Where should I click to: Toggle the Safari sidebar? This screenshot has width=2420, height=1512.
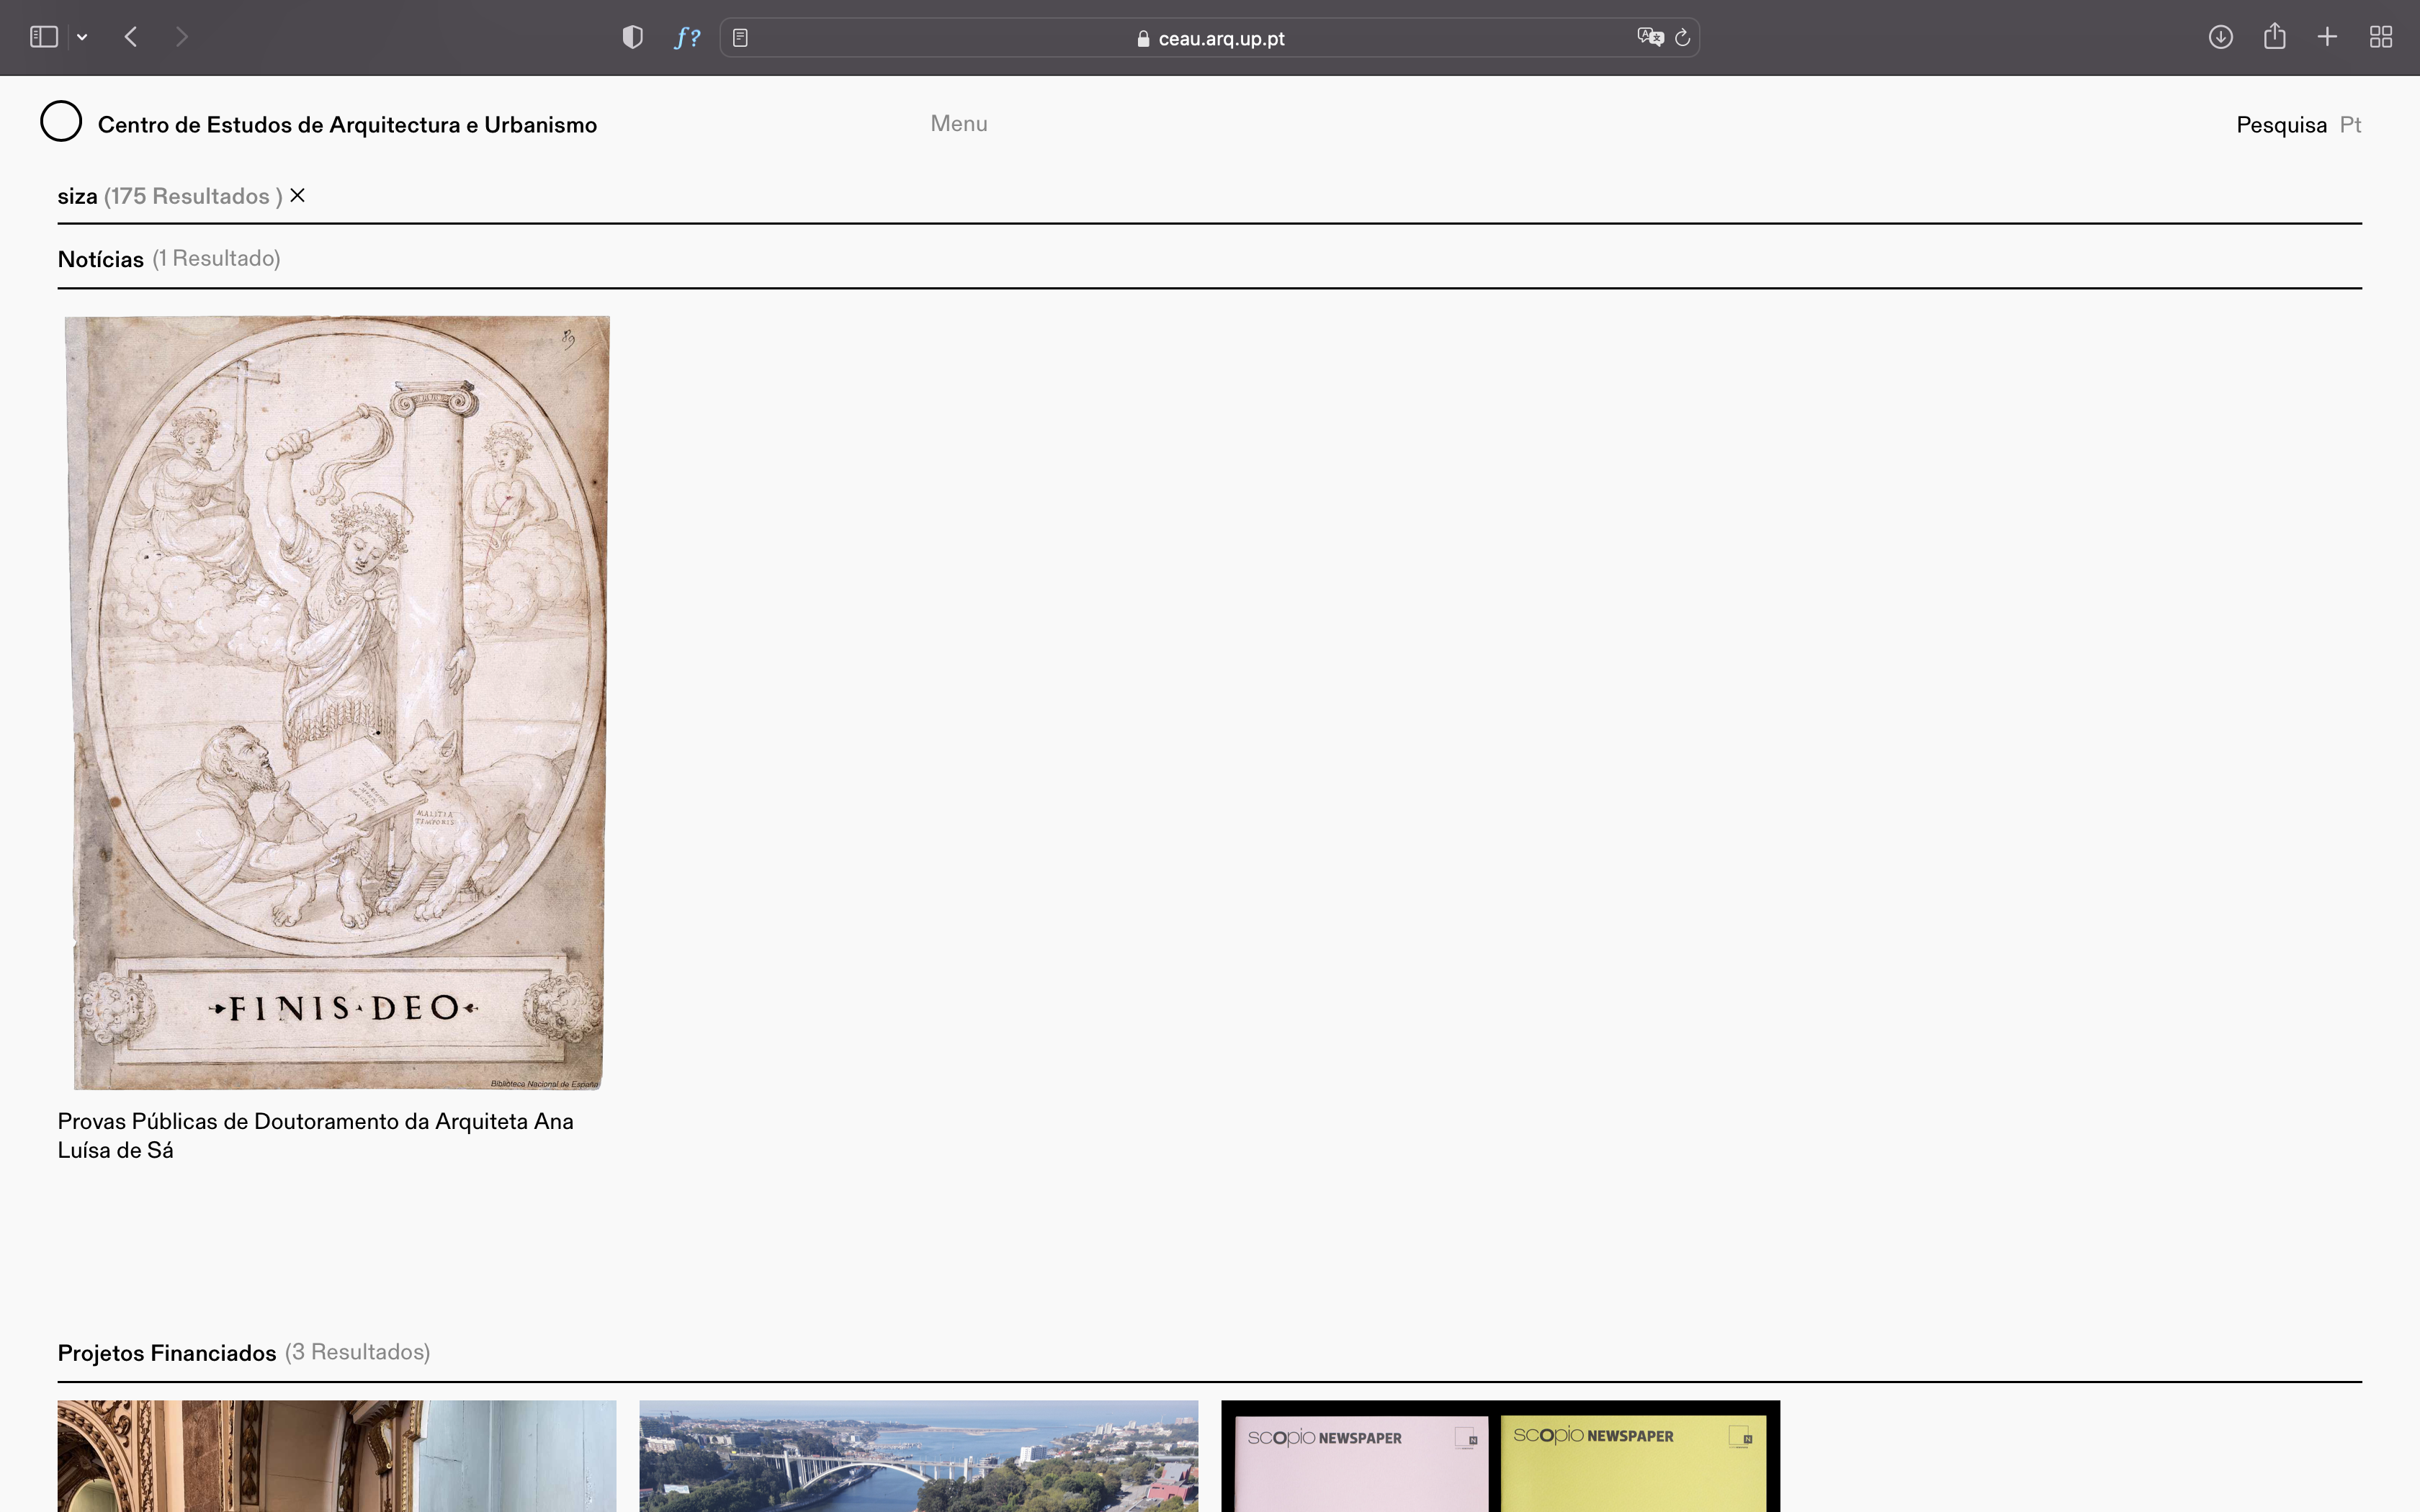[x=43, y=37]
